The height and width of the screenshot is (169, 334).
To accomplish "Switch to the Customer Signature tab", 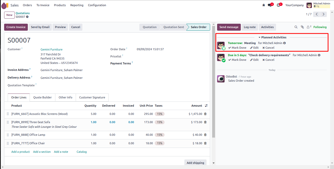I will (x=92, y=97).
